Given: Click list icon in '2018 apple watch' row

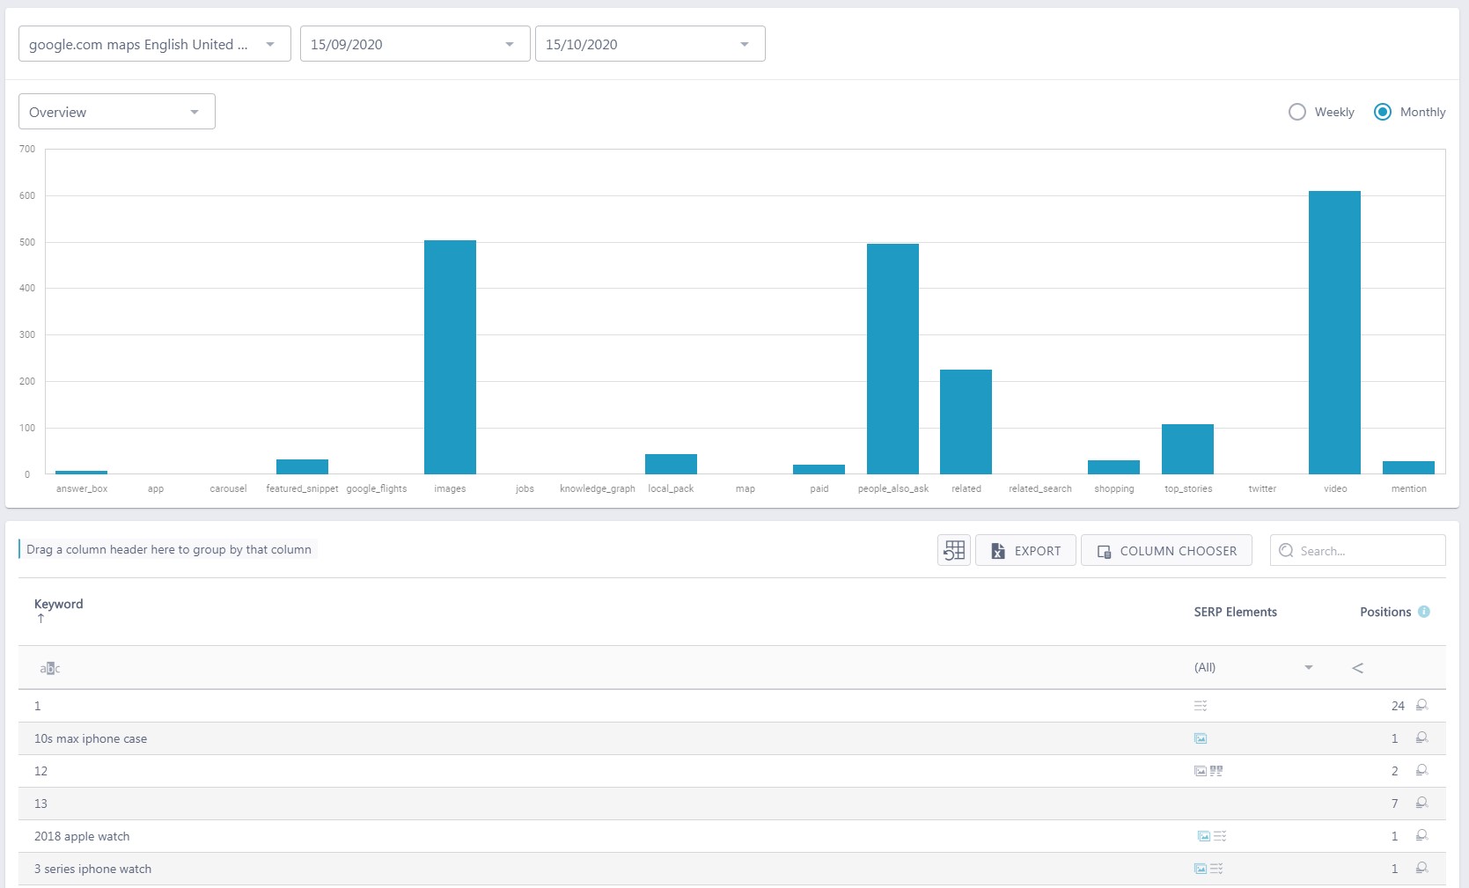Looking at the screenshot, I should [x=1220, y=836].
